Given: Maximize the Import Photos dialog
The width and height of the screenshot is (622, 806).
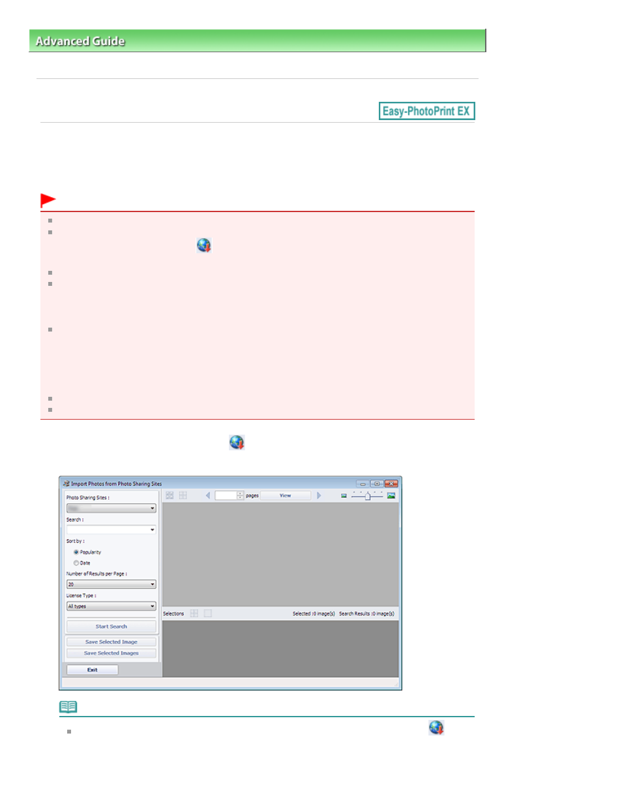Looking at the screenshot, I should [377, 484].
